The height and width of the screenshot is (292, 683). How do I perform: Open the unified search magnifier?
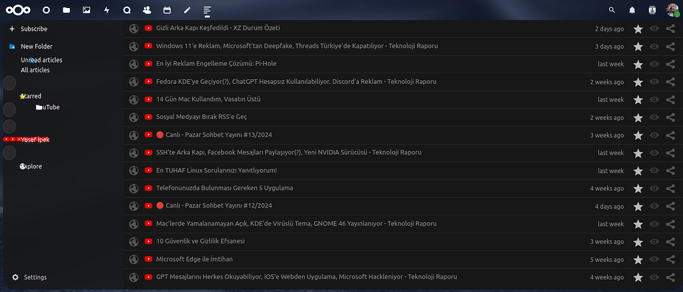tap(612, 10)
